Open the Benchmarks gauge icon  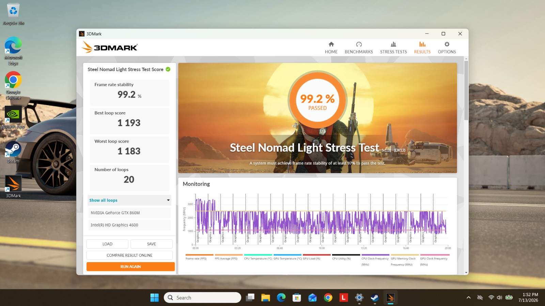(x=359, y=44)
